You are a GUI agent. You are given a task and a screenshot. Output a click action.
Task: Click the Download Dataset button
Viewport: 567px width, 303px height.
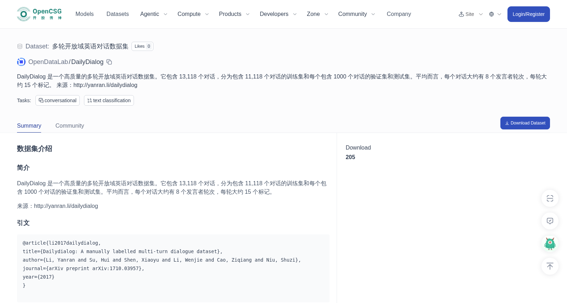click(x=525, y=123)
